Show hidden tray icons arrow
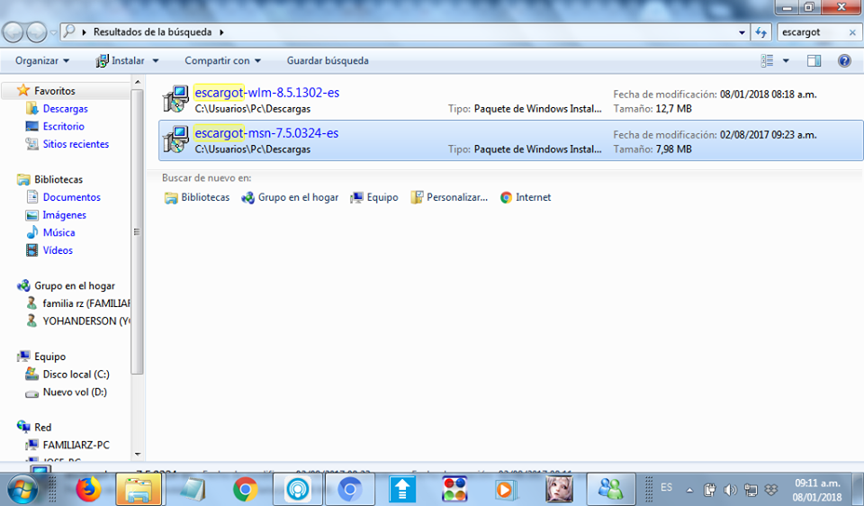Viewport: 864px width, 506px height. click(689, 490)
